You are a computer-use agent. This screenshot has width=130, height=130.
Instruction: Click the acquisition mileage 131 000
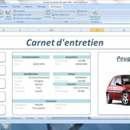pos(81,61)
